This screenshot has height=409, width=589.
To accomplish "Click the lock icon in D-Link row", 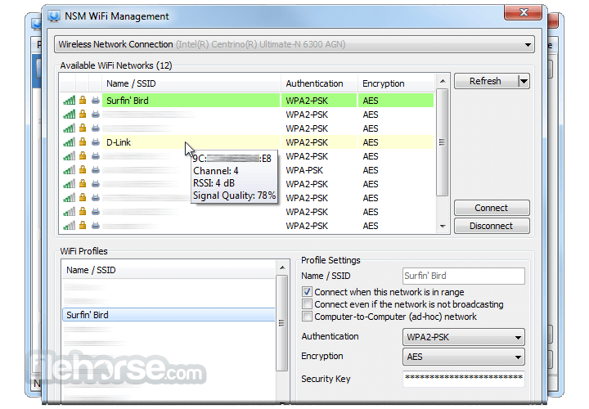I will [83, 142].
